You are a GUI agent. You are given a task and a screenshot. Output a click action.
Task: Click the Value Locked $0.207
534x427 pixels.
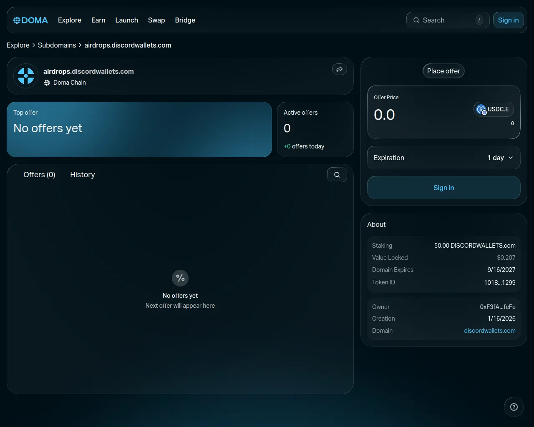506,258
